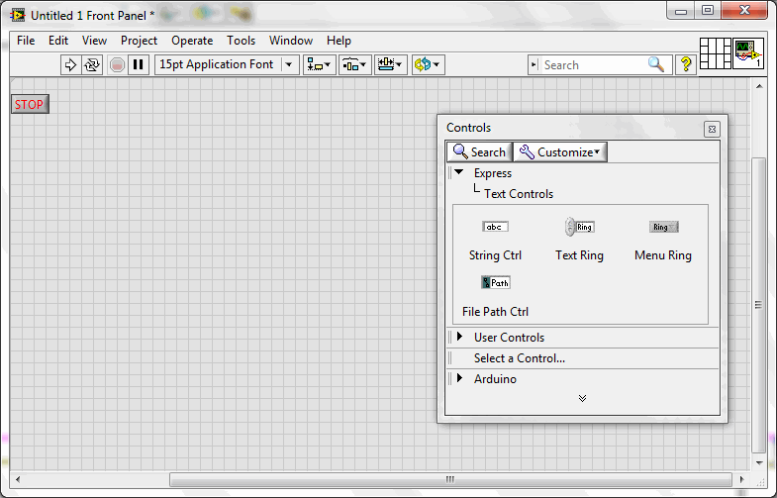Click the magnifier icon in search box

[x=656, y=64]
